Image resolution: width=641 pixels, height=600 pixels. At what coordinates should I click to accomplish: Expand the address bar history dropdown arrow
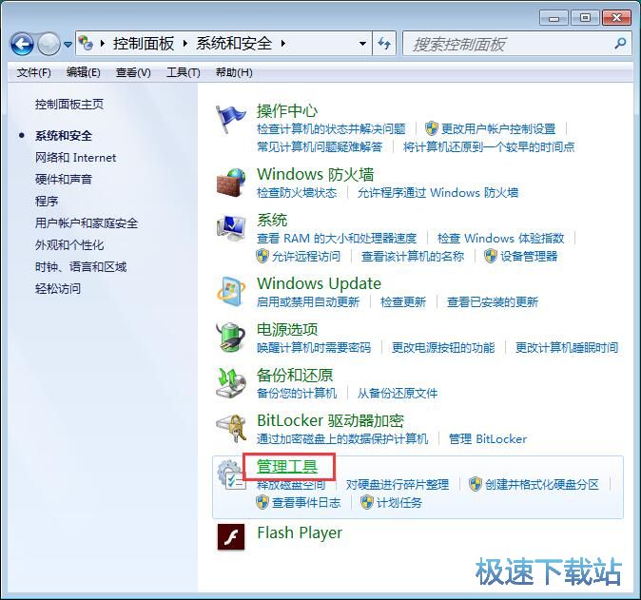362,44
